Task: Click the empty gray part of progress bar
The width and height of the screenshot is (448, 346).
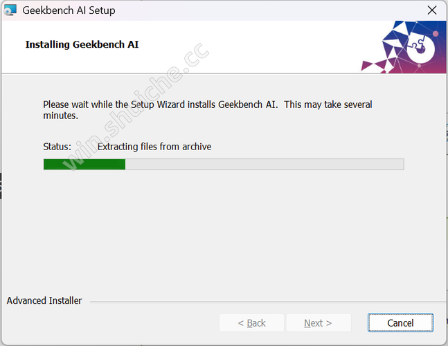Action: click(x=265, y=165)
